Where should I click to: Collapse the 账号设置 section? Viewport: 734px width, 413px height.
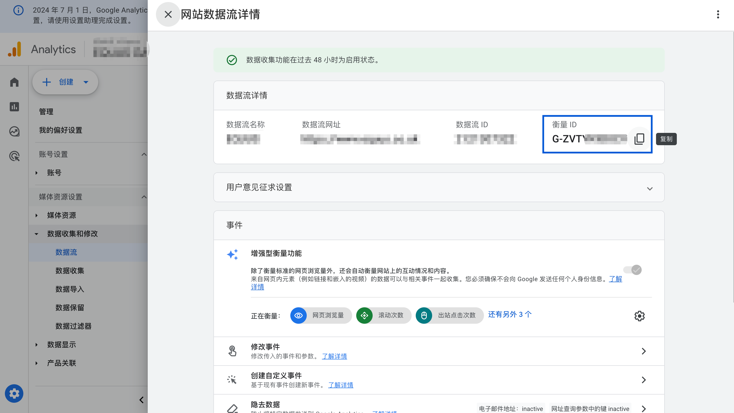[x=144, y=154]
